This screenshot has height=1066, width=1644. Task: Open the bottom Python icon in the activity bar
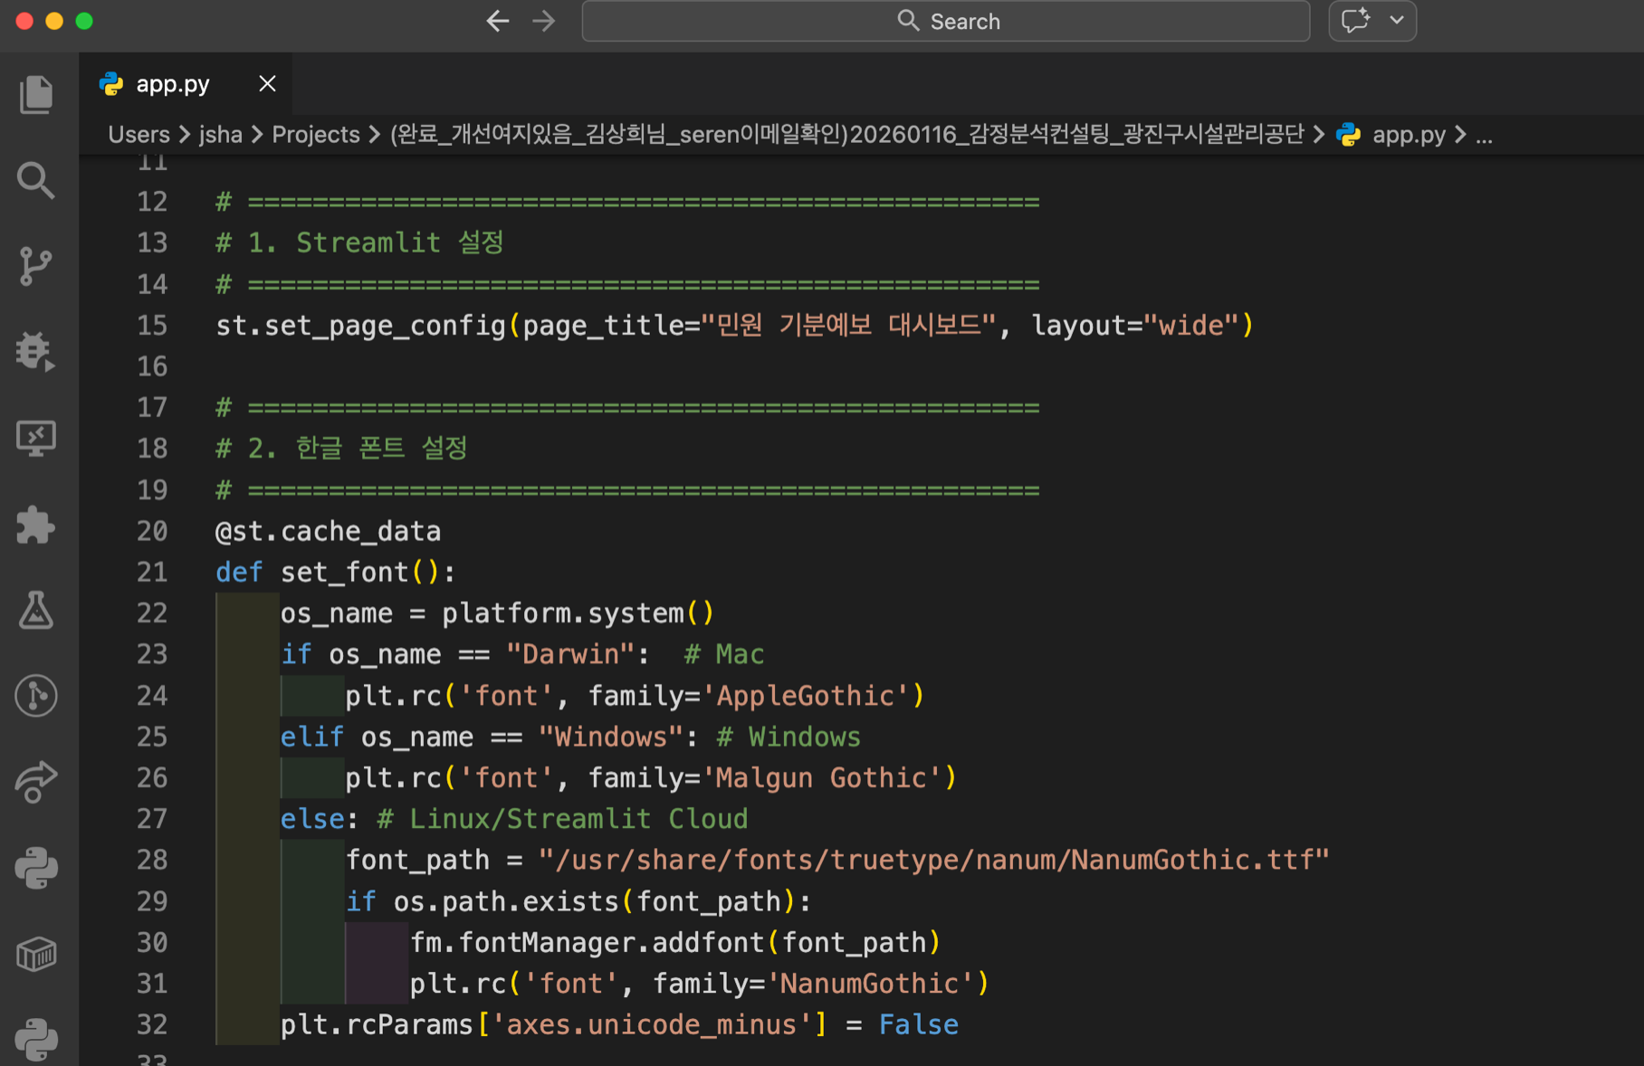click(x=36, y=1039)
